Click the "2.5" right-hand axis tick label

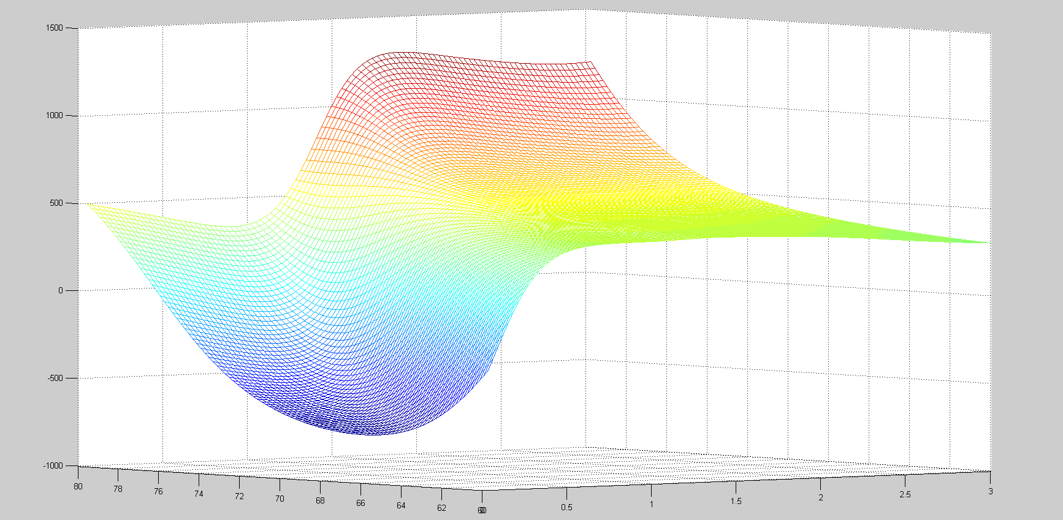pyautogui.click(x=905, y=495)
